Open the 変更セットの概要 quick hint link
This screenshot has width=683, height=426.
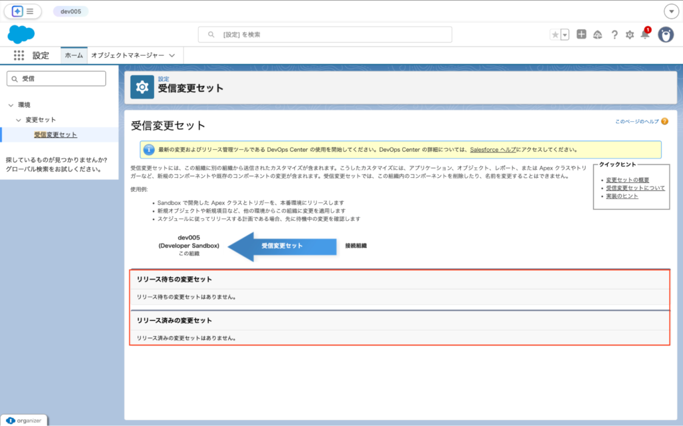[627, 180]
